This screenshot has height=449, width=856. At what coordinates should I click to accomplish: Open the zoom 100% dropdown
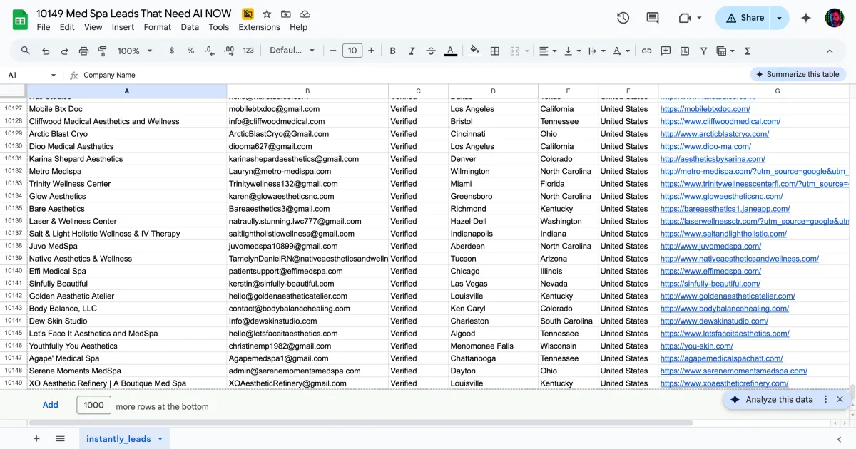(x=135, y=51)
